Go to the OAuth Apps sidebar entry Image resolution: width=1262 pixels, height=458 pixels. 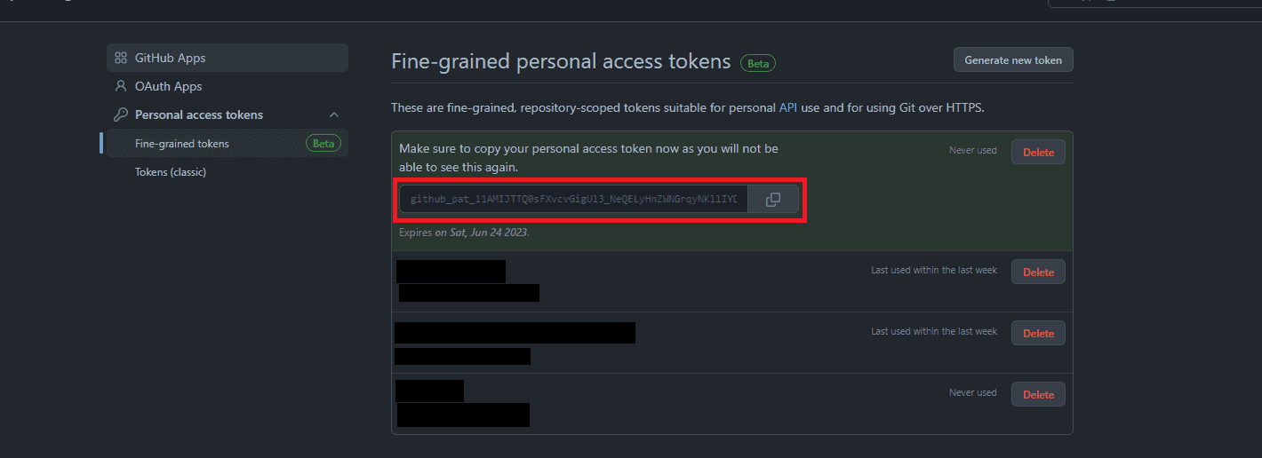[x=169, y=86]
